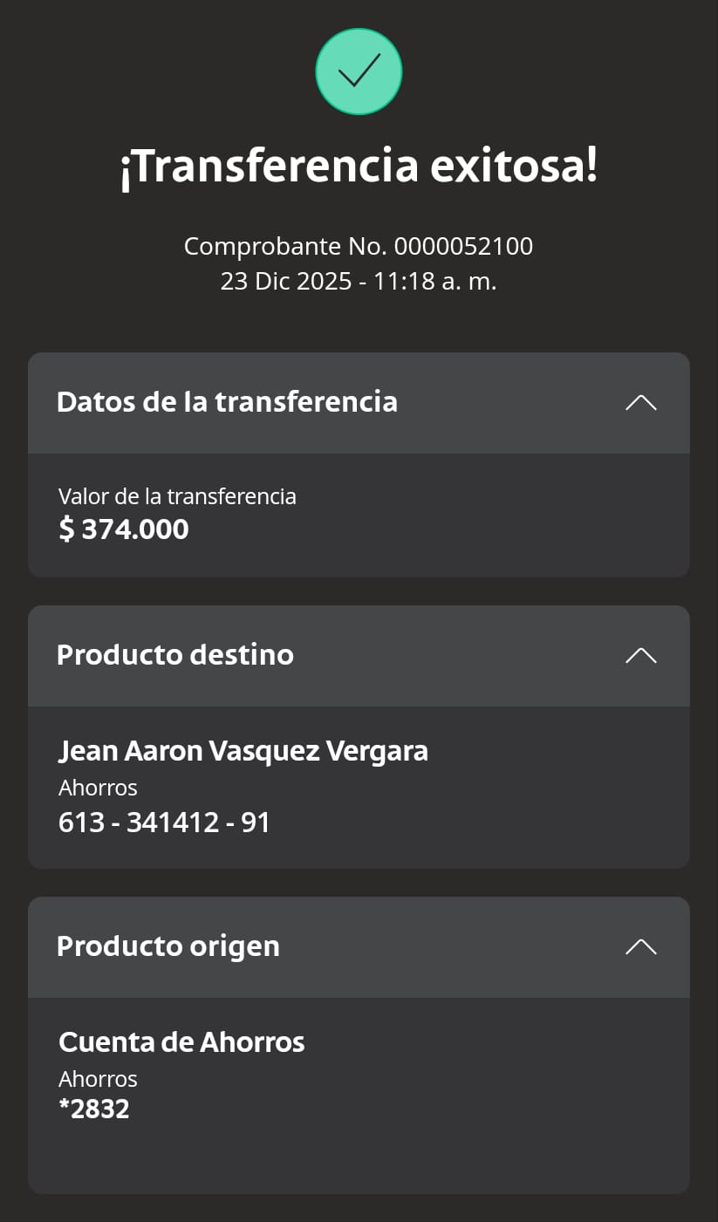Click the Datos de la transferencia title
Screen dimensions: 718x1222
point(227,402)
